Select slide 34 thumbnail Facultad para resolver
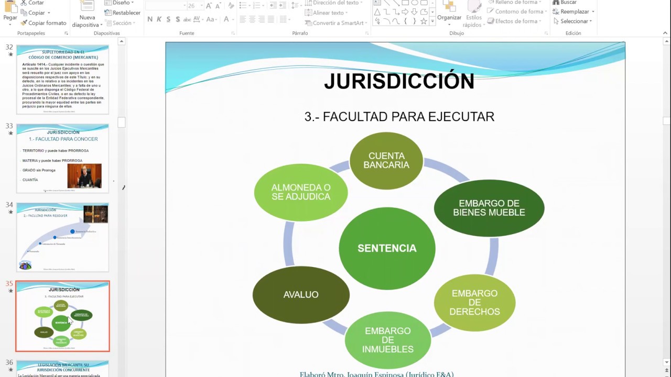The width and height of the screenshot is (671, 377). tap(62, 237)
